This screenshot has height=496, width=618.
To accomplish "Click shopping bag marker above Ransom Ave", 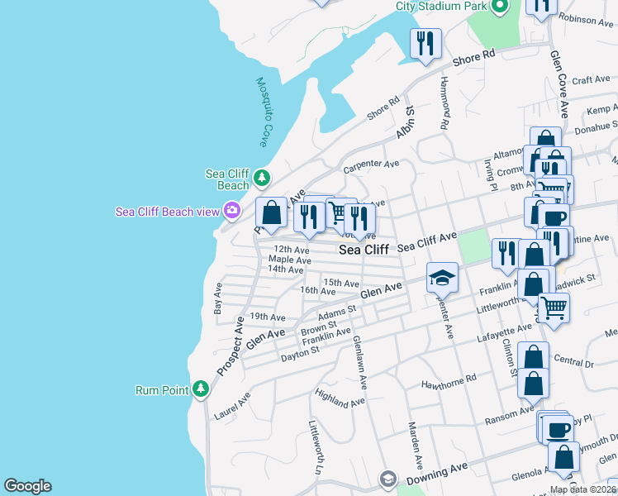I will click(533, 386).
